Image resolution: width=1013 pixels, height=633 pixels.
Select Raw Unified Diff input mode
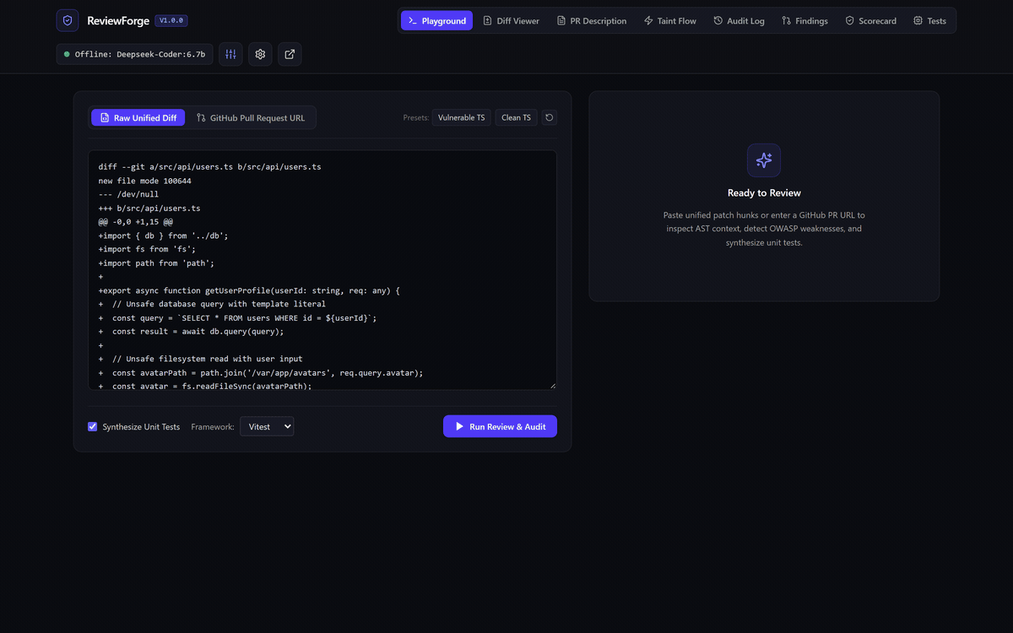(138, 117)
